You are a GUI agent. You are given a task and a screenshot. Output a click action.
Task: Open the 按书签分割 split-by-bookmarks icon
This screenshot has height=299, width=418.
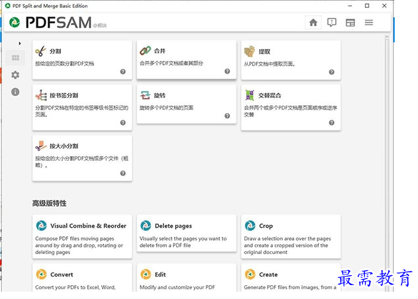(41, 95)
